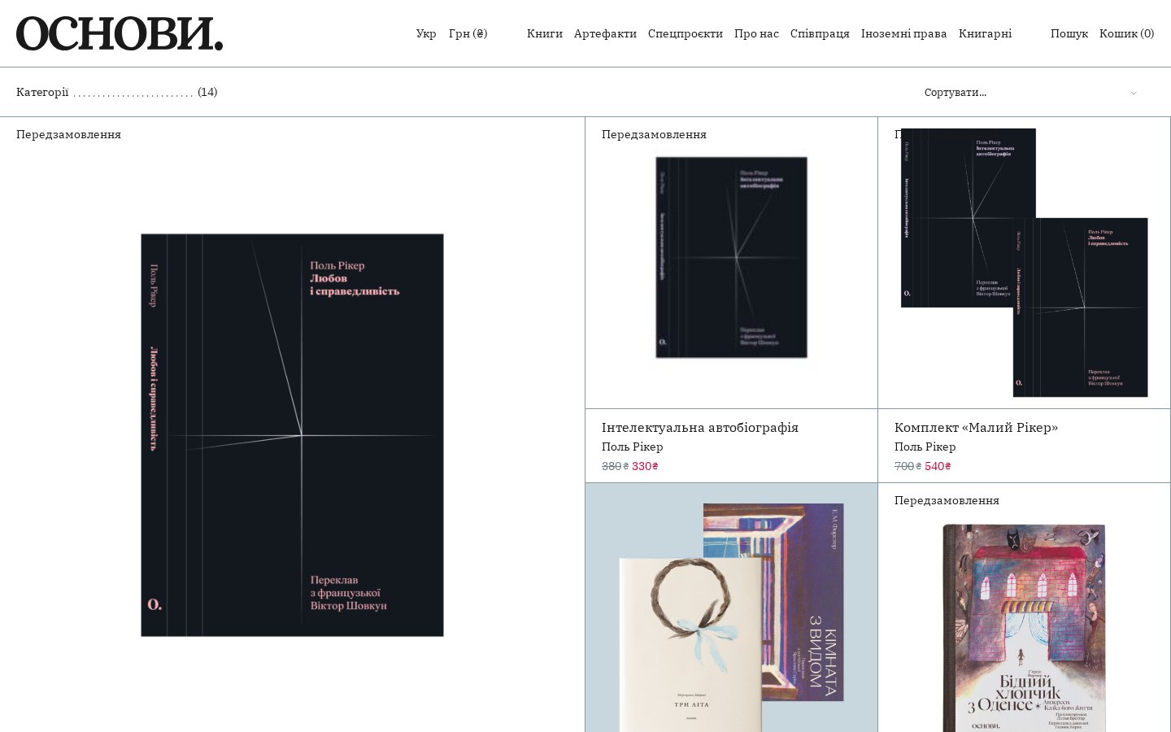Screen dimensions: 1171x732
Task: Click the 330₴ sale price
Action: pyautogui.click(x=645, y=466)
